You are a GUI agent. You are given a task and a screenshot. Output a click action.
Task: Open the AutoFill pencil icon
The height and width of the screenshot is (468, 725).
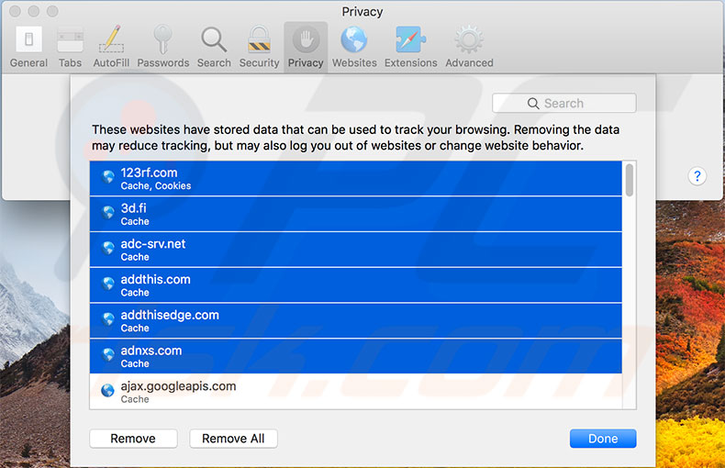tap(111, 39)
